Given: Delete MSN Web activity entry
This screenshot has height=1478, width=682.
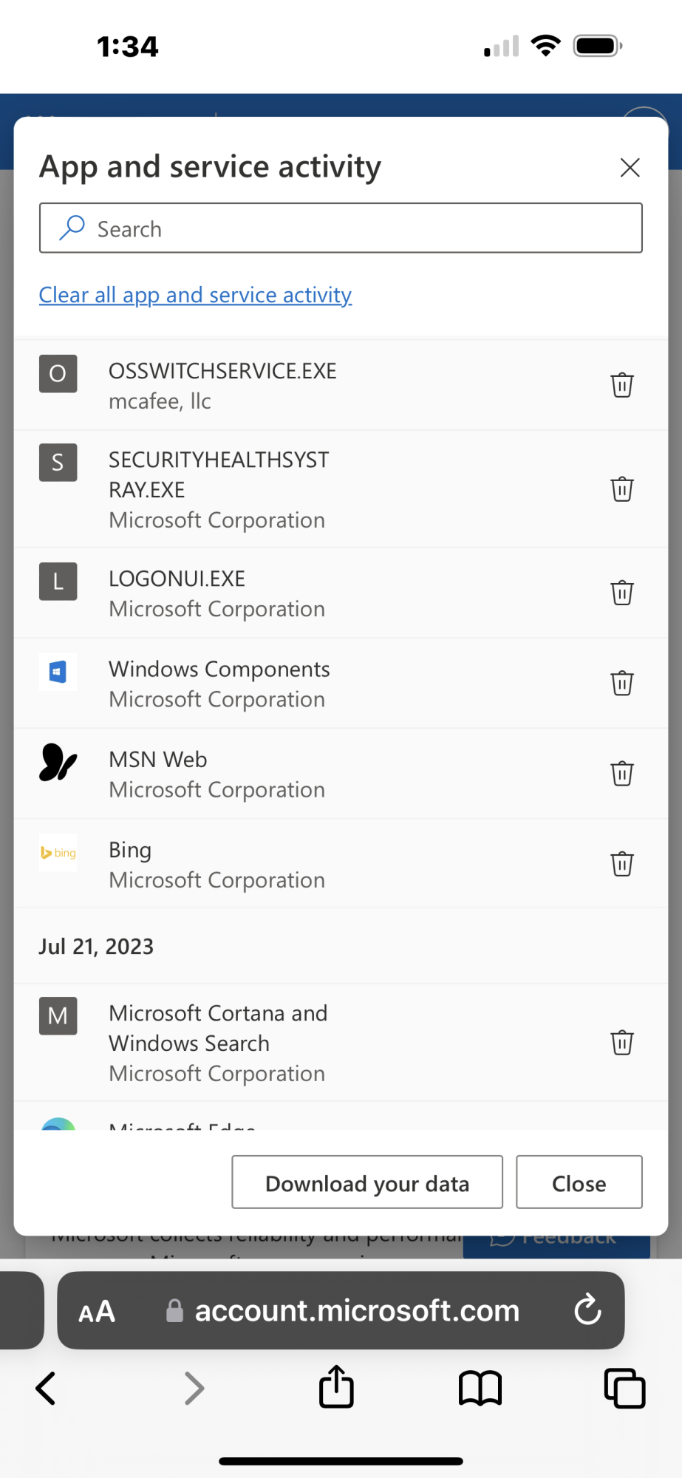Looking at the screenshot, I should click(622, 774).
